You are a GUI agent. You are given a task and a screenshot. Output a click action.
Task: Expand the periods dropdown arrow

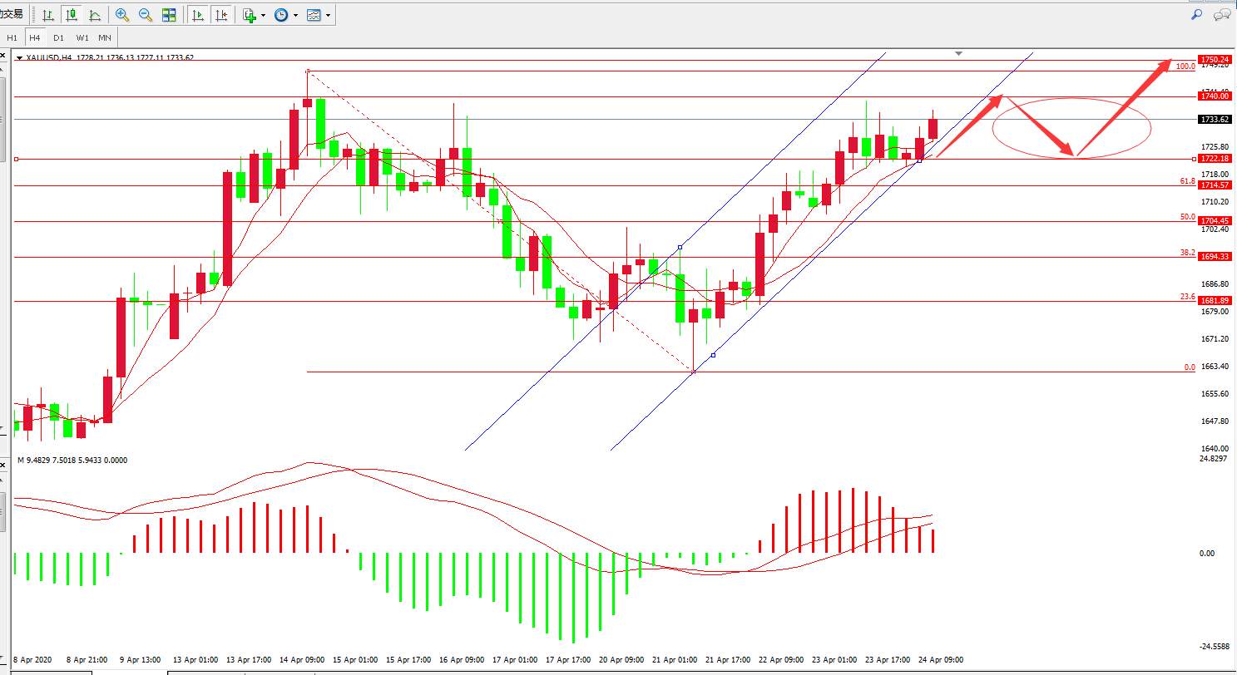tap(295, 15)
